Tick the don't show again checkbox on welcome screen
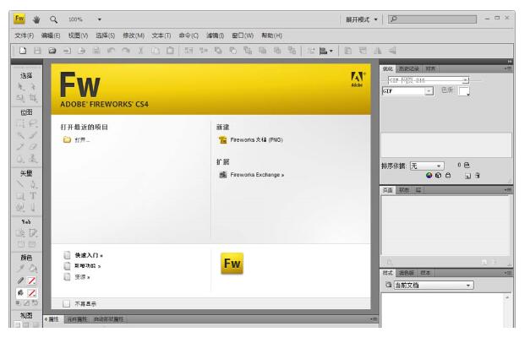 click(x=67, y=304)
